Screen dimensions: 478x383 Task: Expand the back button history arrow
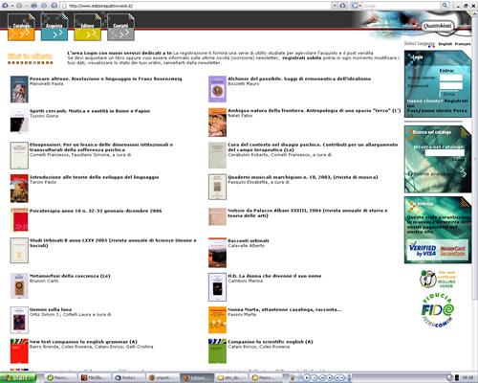point(12,6)
